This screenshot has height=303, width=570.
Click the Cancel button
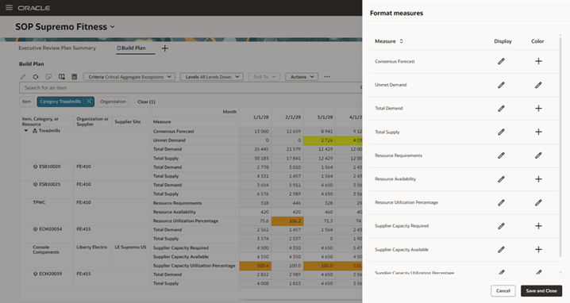tap(503, 290)
